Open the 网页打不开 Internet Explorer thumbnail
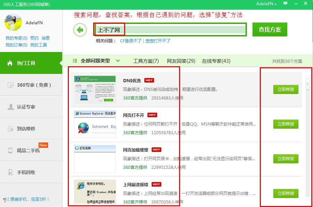The width and height of the screenshot is (313, 207). click(95, 124)
